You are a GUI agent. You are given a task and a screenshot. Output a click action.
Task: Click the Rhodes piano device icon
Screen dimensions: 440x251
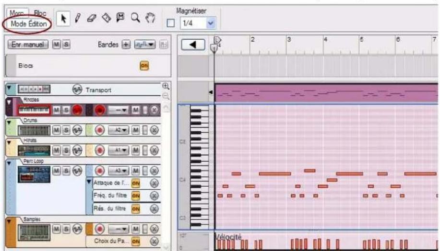point(34,110)
